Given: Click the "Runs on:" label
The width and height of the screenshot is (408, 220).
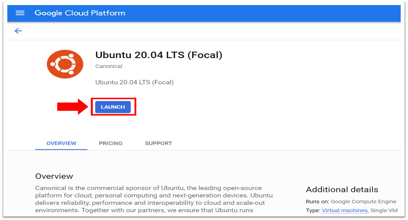Looking at the screenshot, I should 318,202.
